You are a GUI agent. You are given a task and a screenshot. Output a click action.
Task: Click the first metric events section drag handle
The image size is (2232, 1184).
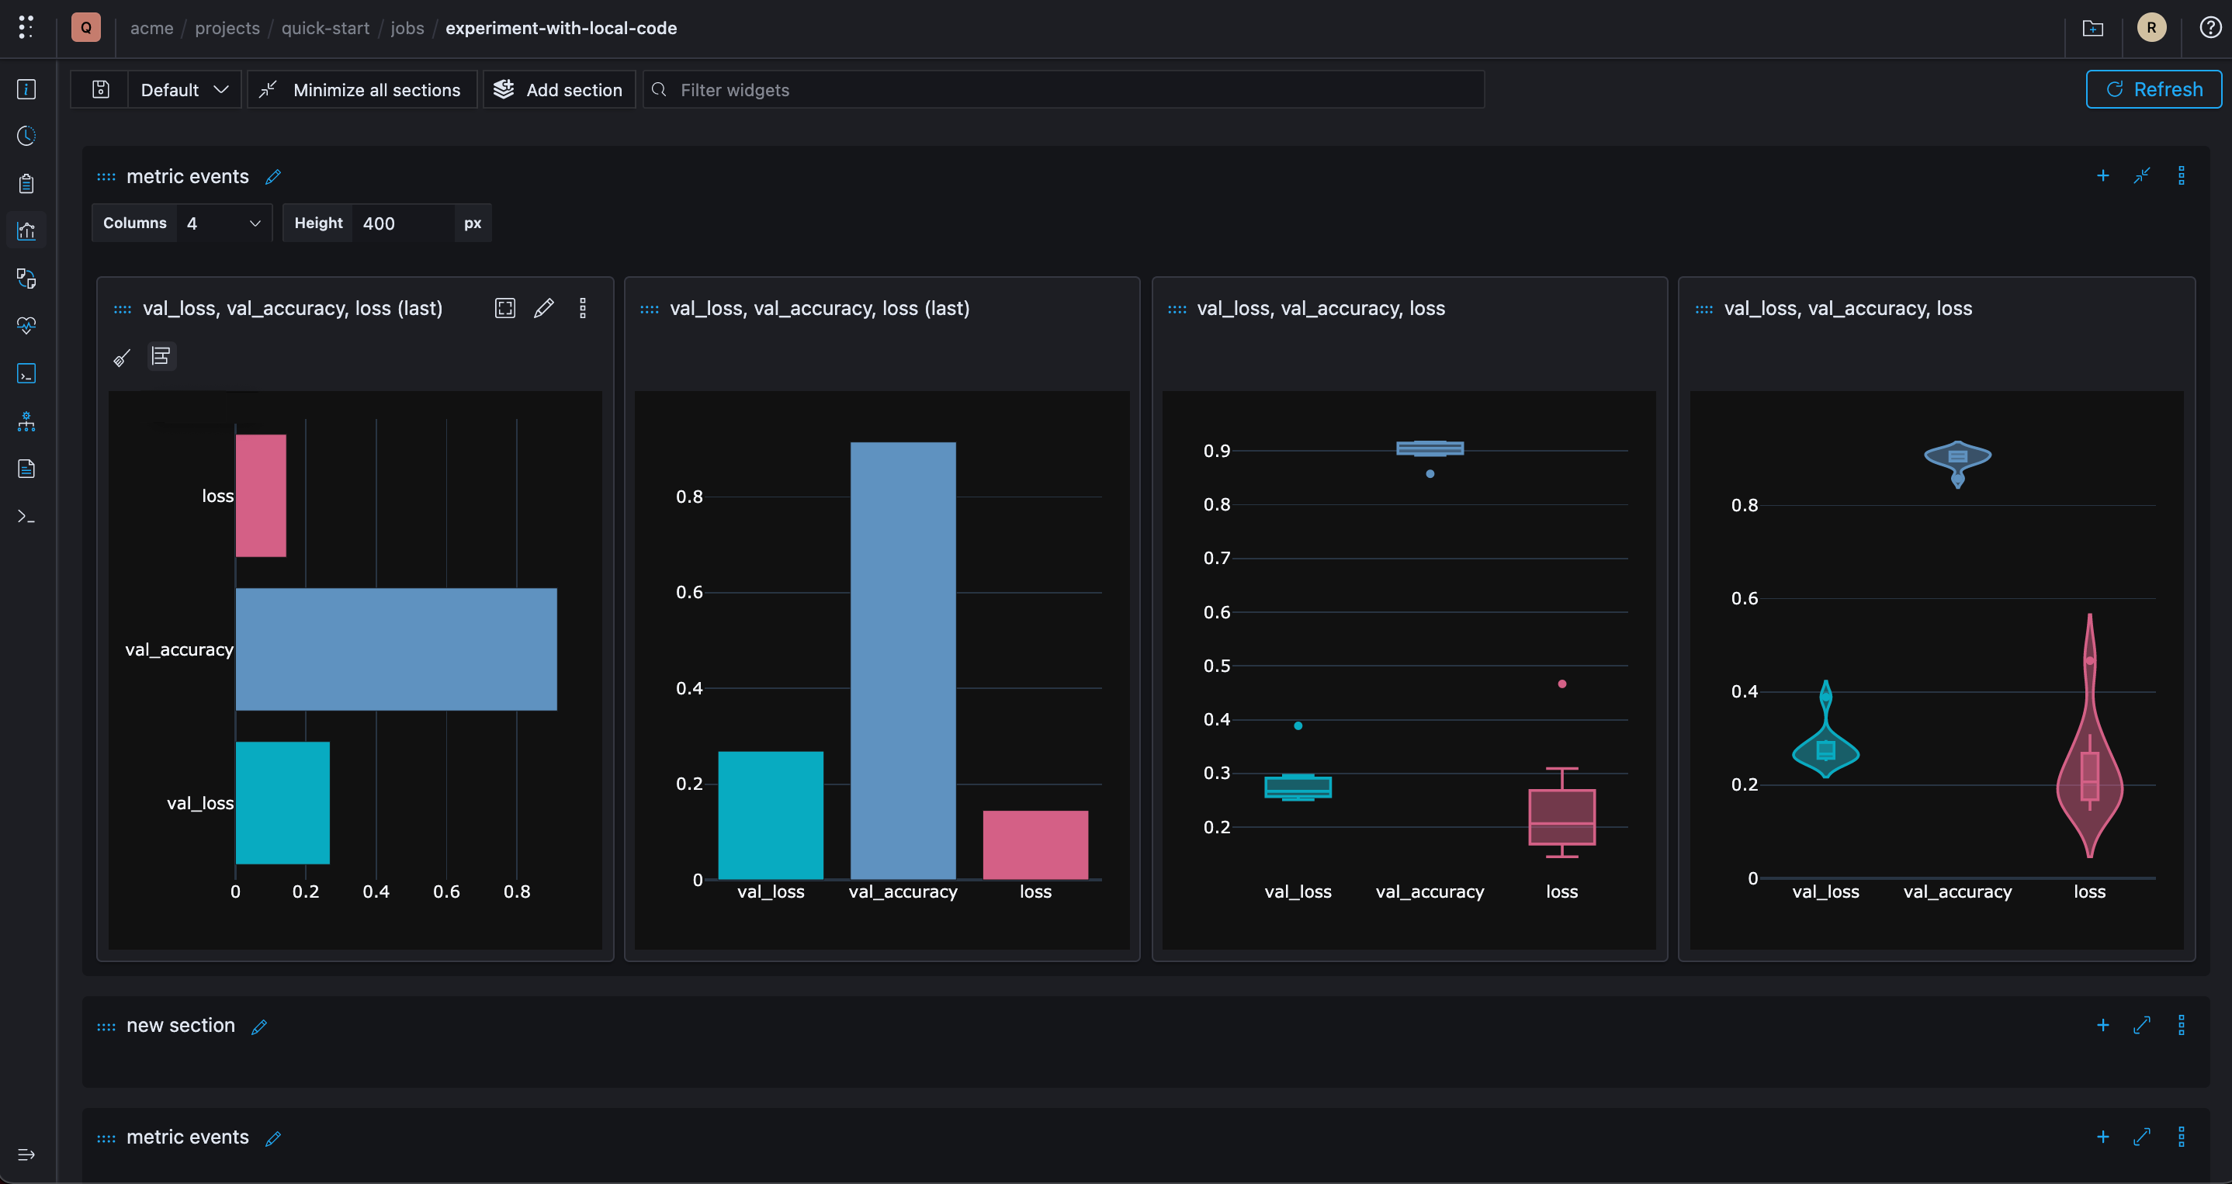(x=106, y=177)
